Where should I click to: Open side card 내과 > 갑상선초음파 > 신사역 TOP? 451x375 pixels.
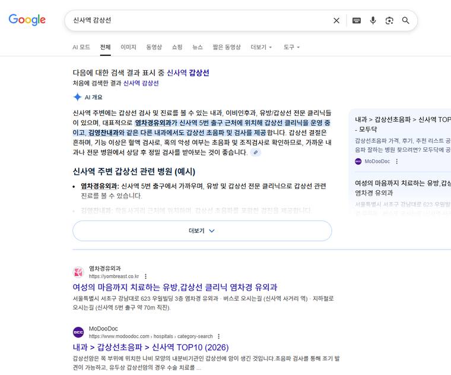pyautogui.click(x=403, y=124)
